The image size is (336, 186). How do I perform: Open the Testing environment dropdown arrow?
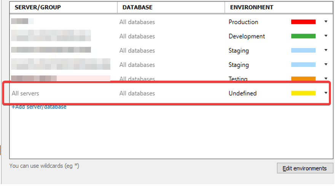point(326,79)
